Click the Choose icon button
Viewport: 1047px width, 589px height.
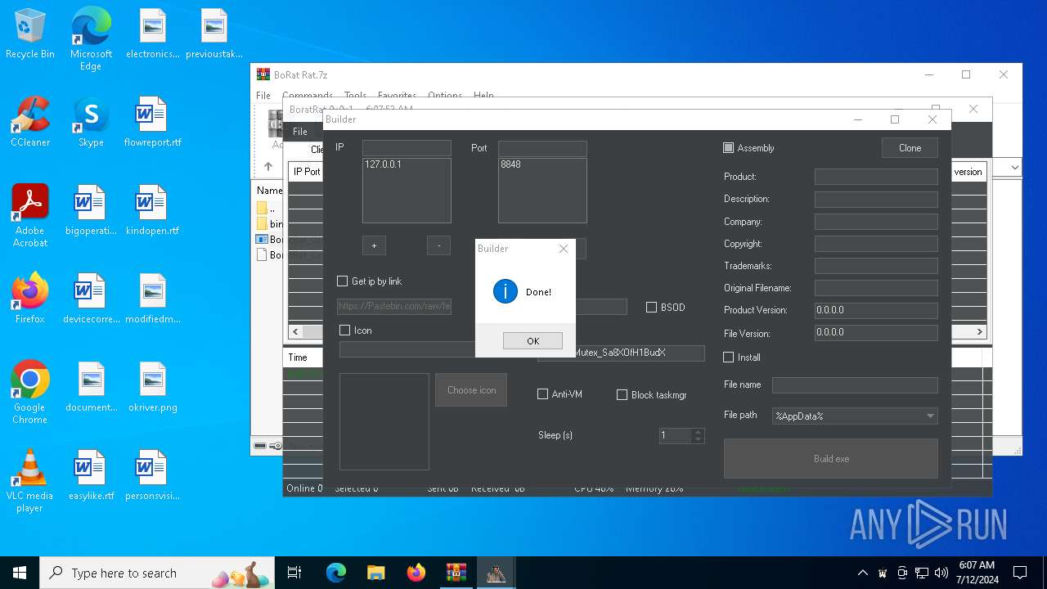(471, 390)
